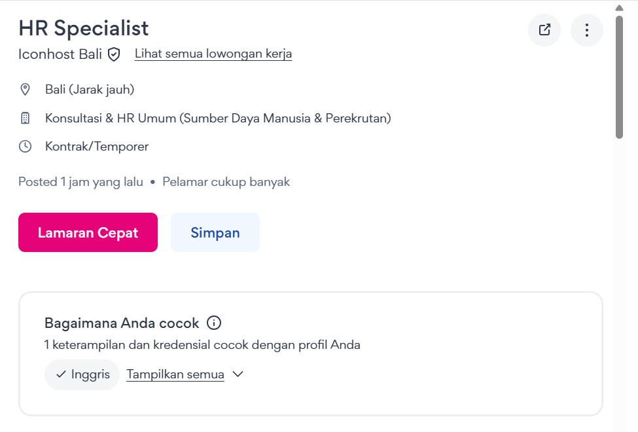Viewport: 638px width, 432px height.
Task: Expand matched skills with the chevron arrow
Action: pyautogui.click(x=238, y=374)
